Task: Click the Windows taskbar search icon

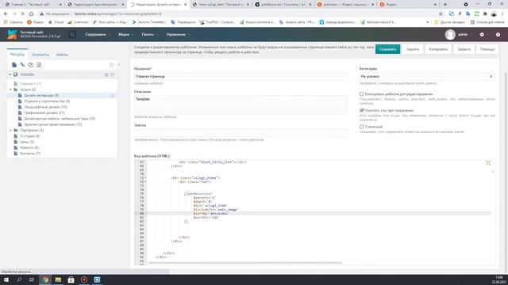Action: [19, 279]
